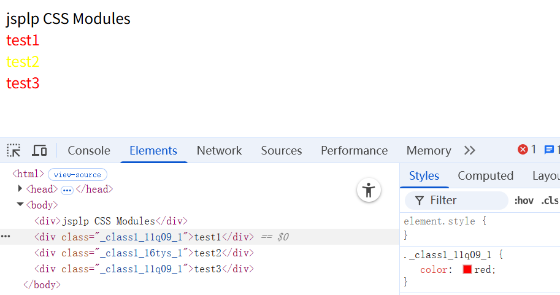The height and width of the screenshot is (295, 560).
Task: Click the three-dot row actions icon
Action: click(x=6, y=237)
